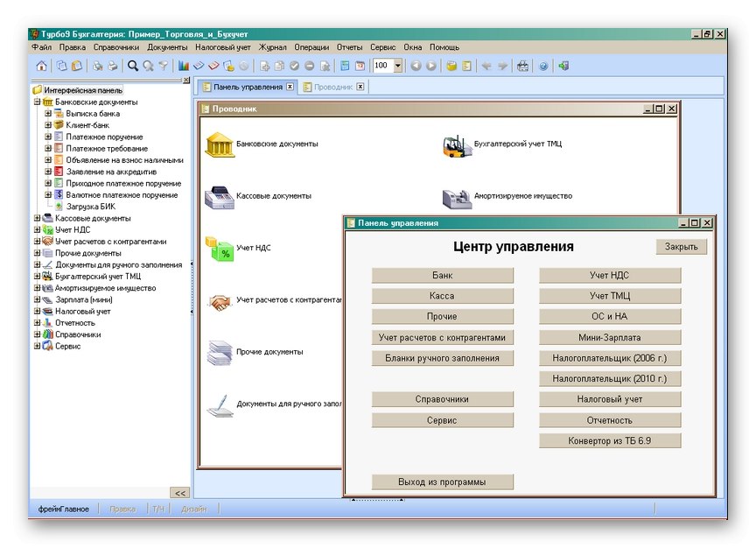This screenshot has height=548, width=756.
Task: Click the filter funnel icon in toolbar
Action: (163, 66)
